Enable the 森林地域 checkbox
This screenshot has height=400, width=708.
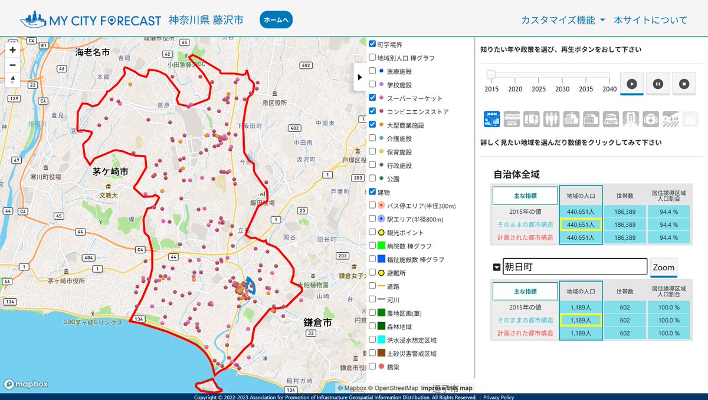(372, 326)
